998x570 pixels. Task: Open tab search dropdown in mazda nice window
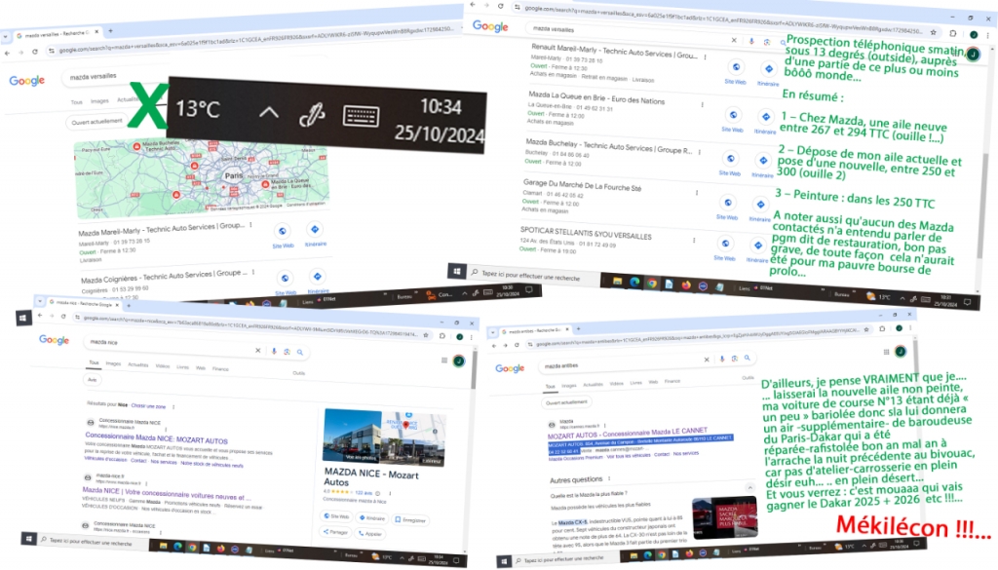[x=39, y=301]
